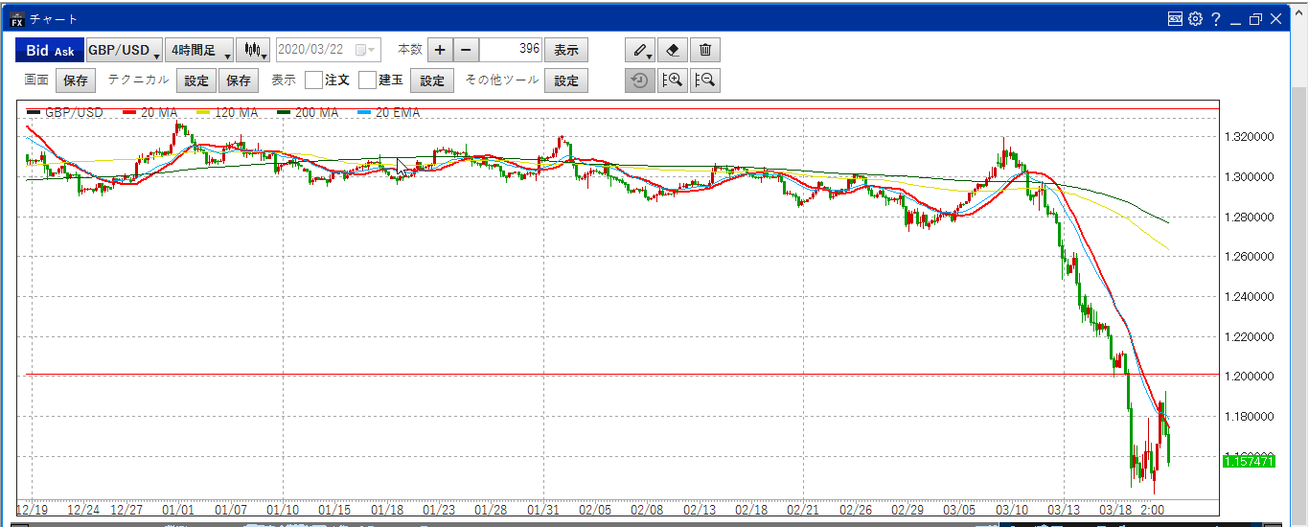Open the 4時間足 timeframe dropdown
This screenshot has height=527, width=1309.
[x=199, y=51]
